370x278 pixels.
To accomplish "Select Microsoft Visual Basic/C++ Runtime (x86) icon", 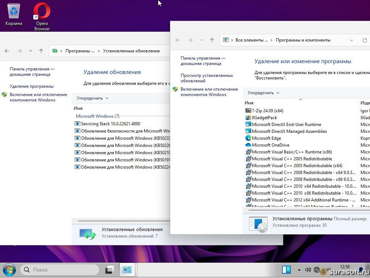I will point(248,152).
